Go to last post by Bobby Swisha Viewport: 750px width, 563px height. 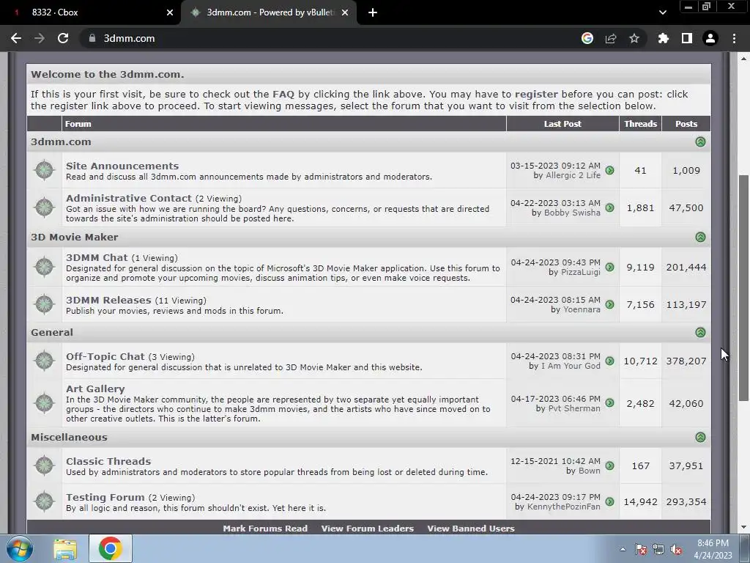pyautogui.click(x=610, y=207)
